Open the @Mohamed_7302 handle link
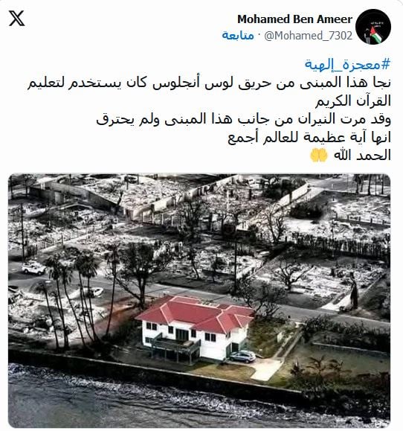This screenshot has height=431, width=403. coord(308,36)
